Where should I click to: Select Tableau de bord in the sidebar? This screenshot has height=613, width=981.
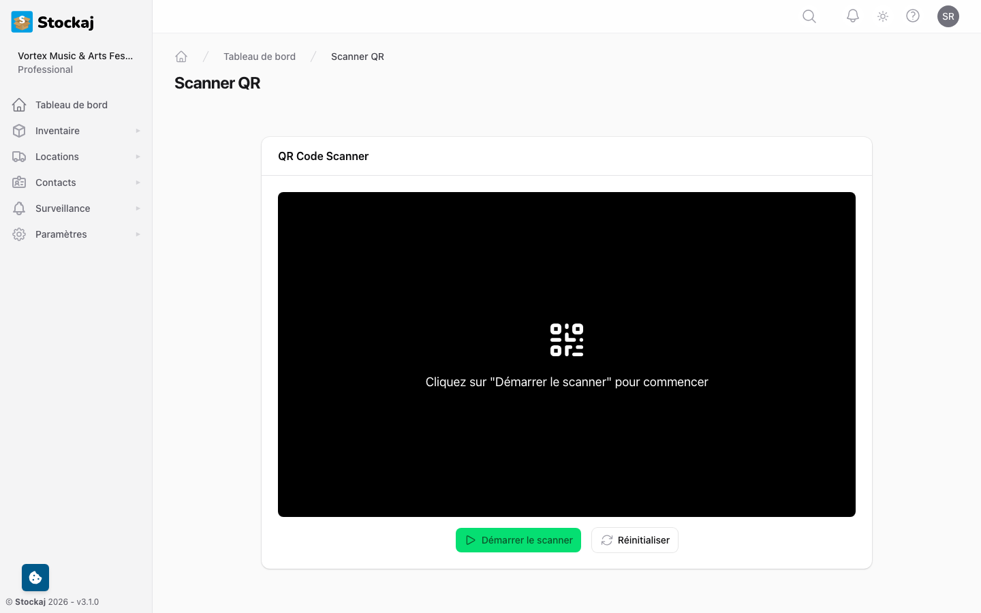pyautogui.click(x=71, y=104)
